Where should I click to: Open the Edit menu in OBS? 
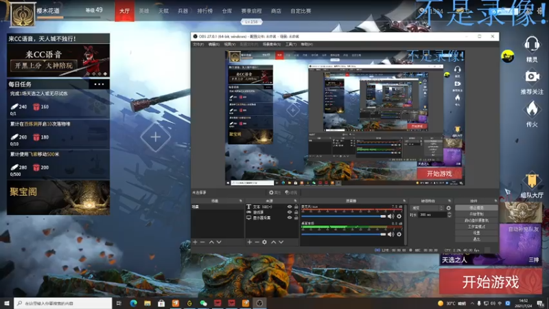(213, 45)
